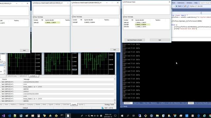
Task: Switch to the GBPUSD,H1 chart tab
Action: (23, 76)
